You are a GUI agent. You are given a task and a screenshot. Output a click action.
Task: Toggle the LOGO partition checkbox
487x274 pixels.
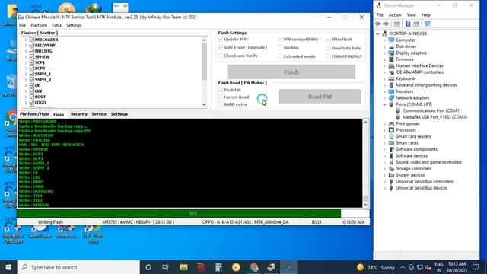click(32, 102)
